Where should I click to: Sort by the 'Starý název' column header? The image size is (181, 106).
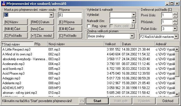coord(17,44)
